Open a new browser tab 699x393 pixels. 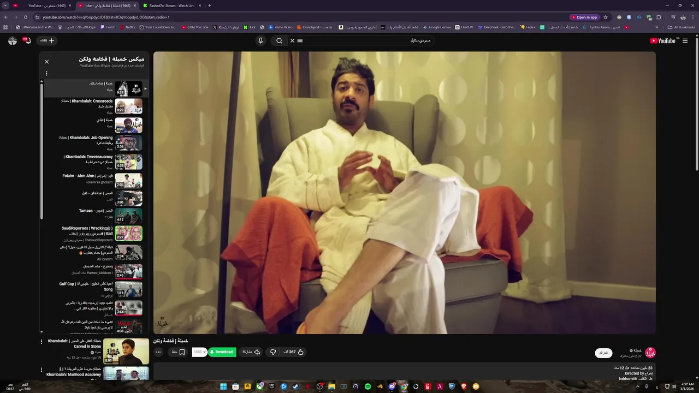tap(210, 5)
